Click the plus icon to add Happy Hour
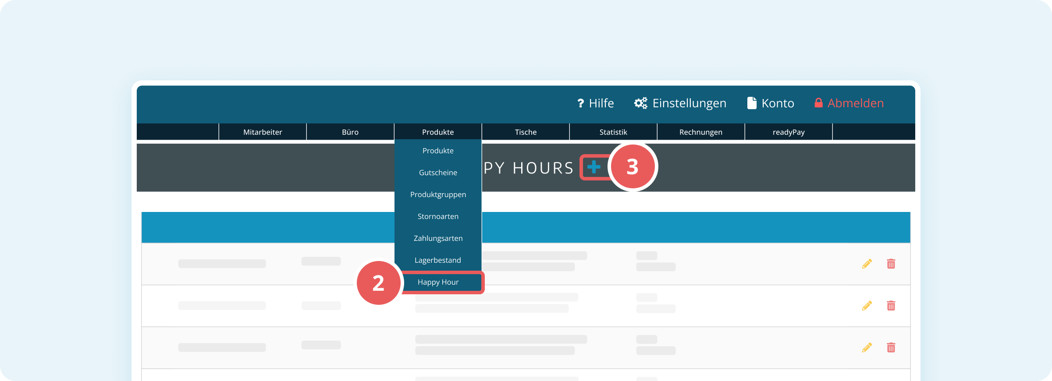 click(594, 167)
